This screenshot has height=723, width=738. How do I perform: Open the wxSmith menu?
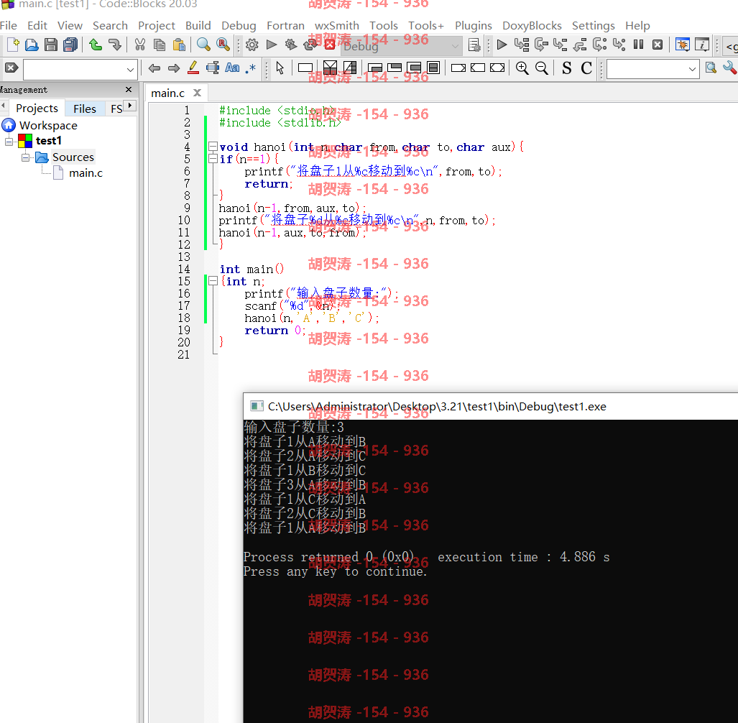coord(337,25)
